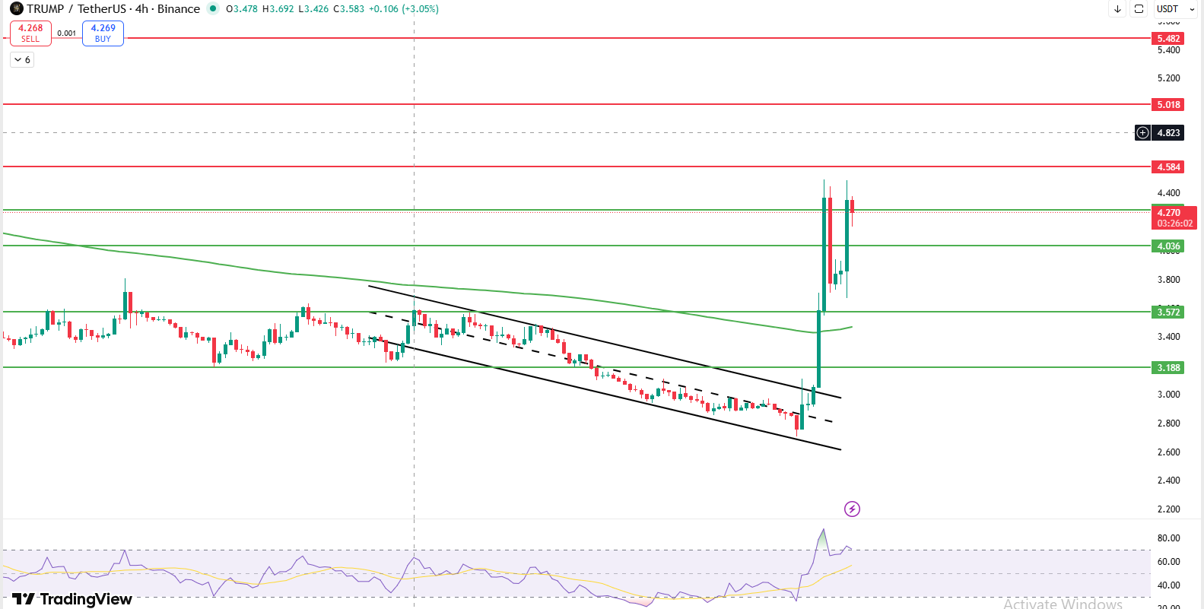Click the 3.800 price axis value

1168,280
